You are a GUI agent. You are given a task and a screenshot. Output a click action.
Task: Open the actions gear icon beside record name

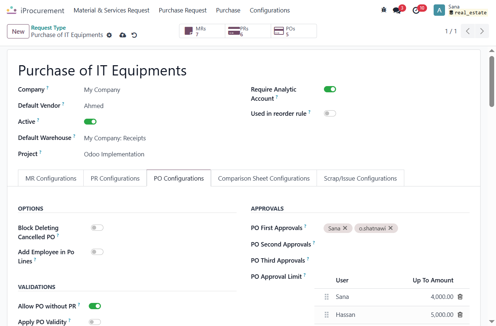click(109, 35)
